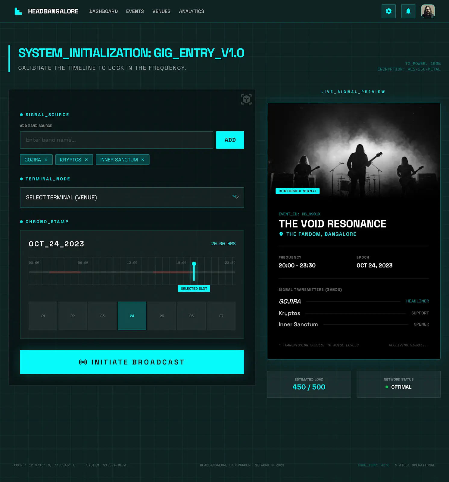Click the location pin beside The Fandom
Viewport: 449px width, 482px height.
click(x=281, y=234)
